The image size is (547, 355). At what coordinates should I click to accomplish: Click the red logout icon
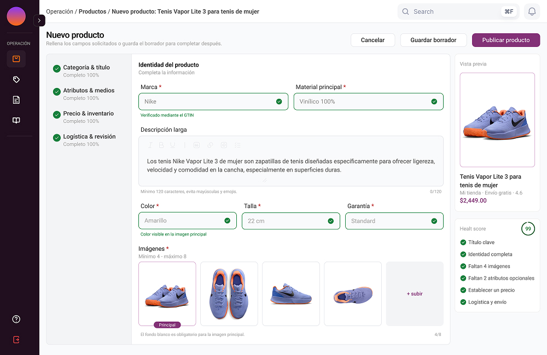click(x=16, y=340)
